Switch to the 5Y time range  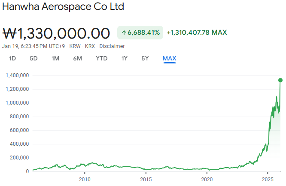click(145, 58)
